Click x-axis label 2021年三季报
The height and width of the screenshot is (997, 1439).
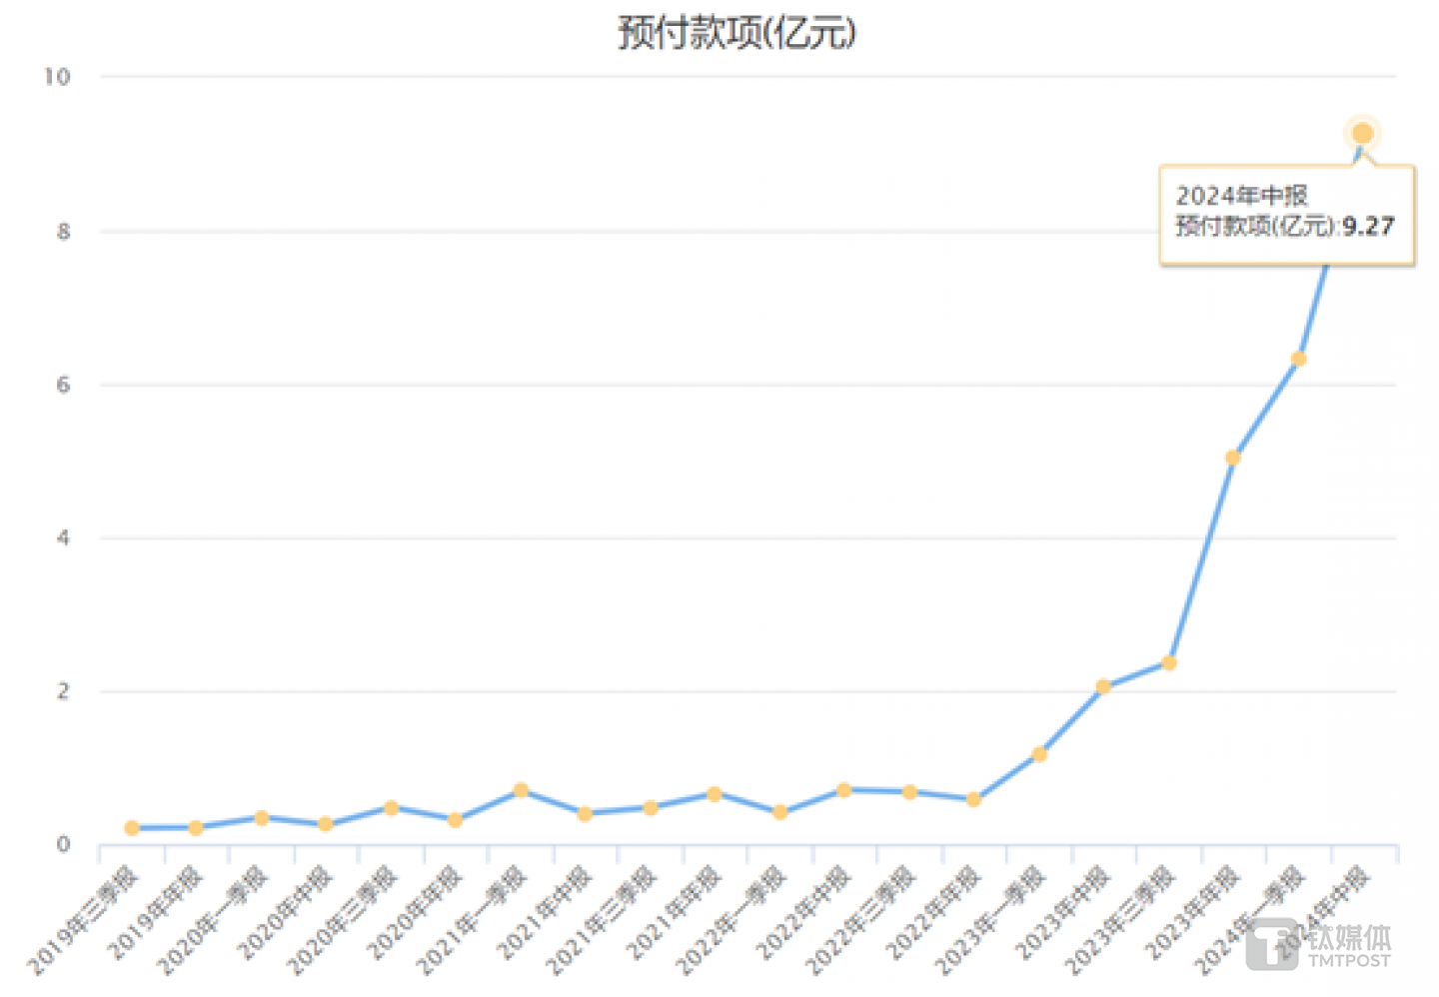point(602,920)
